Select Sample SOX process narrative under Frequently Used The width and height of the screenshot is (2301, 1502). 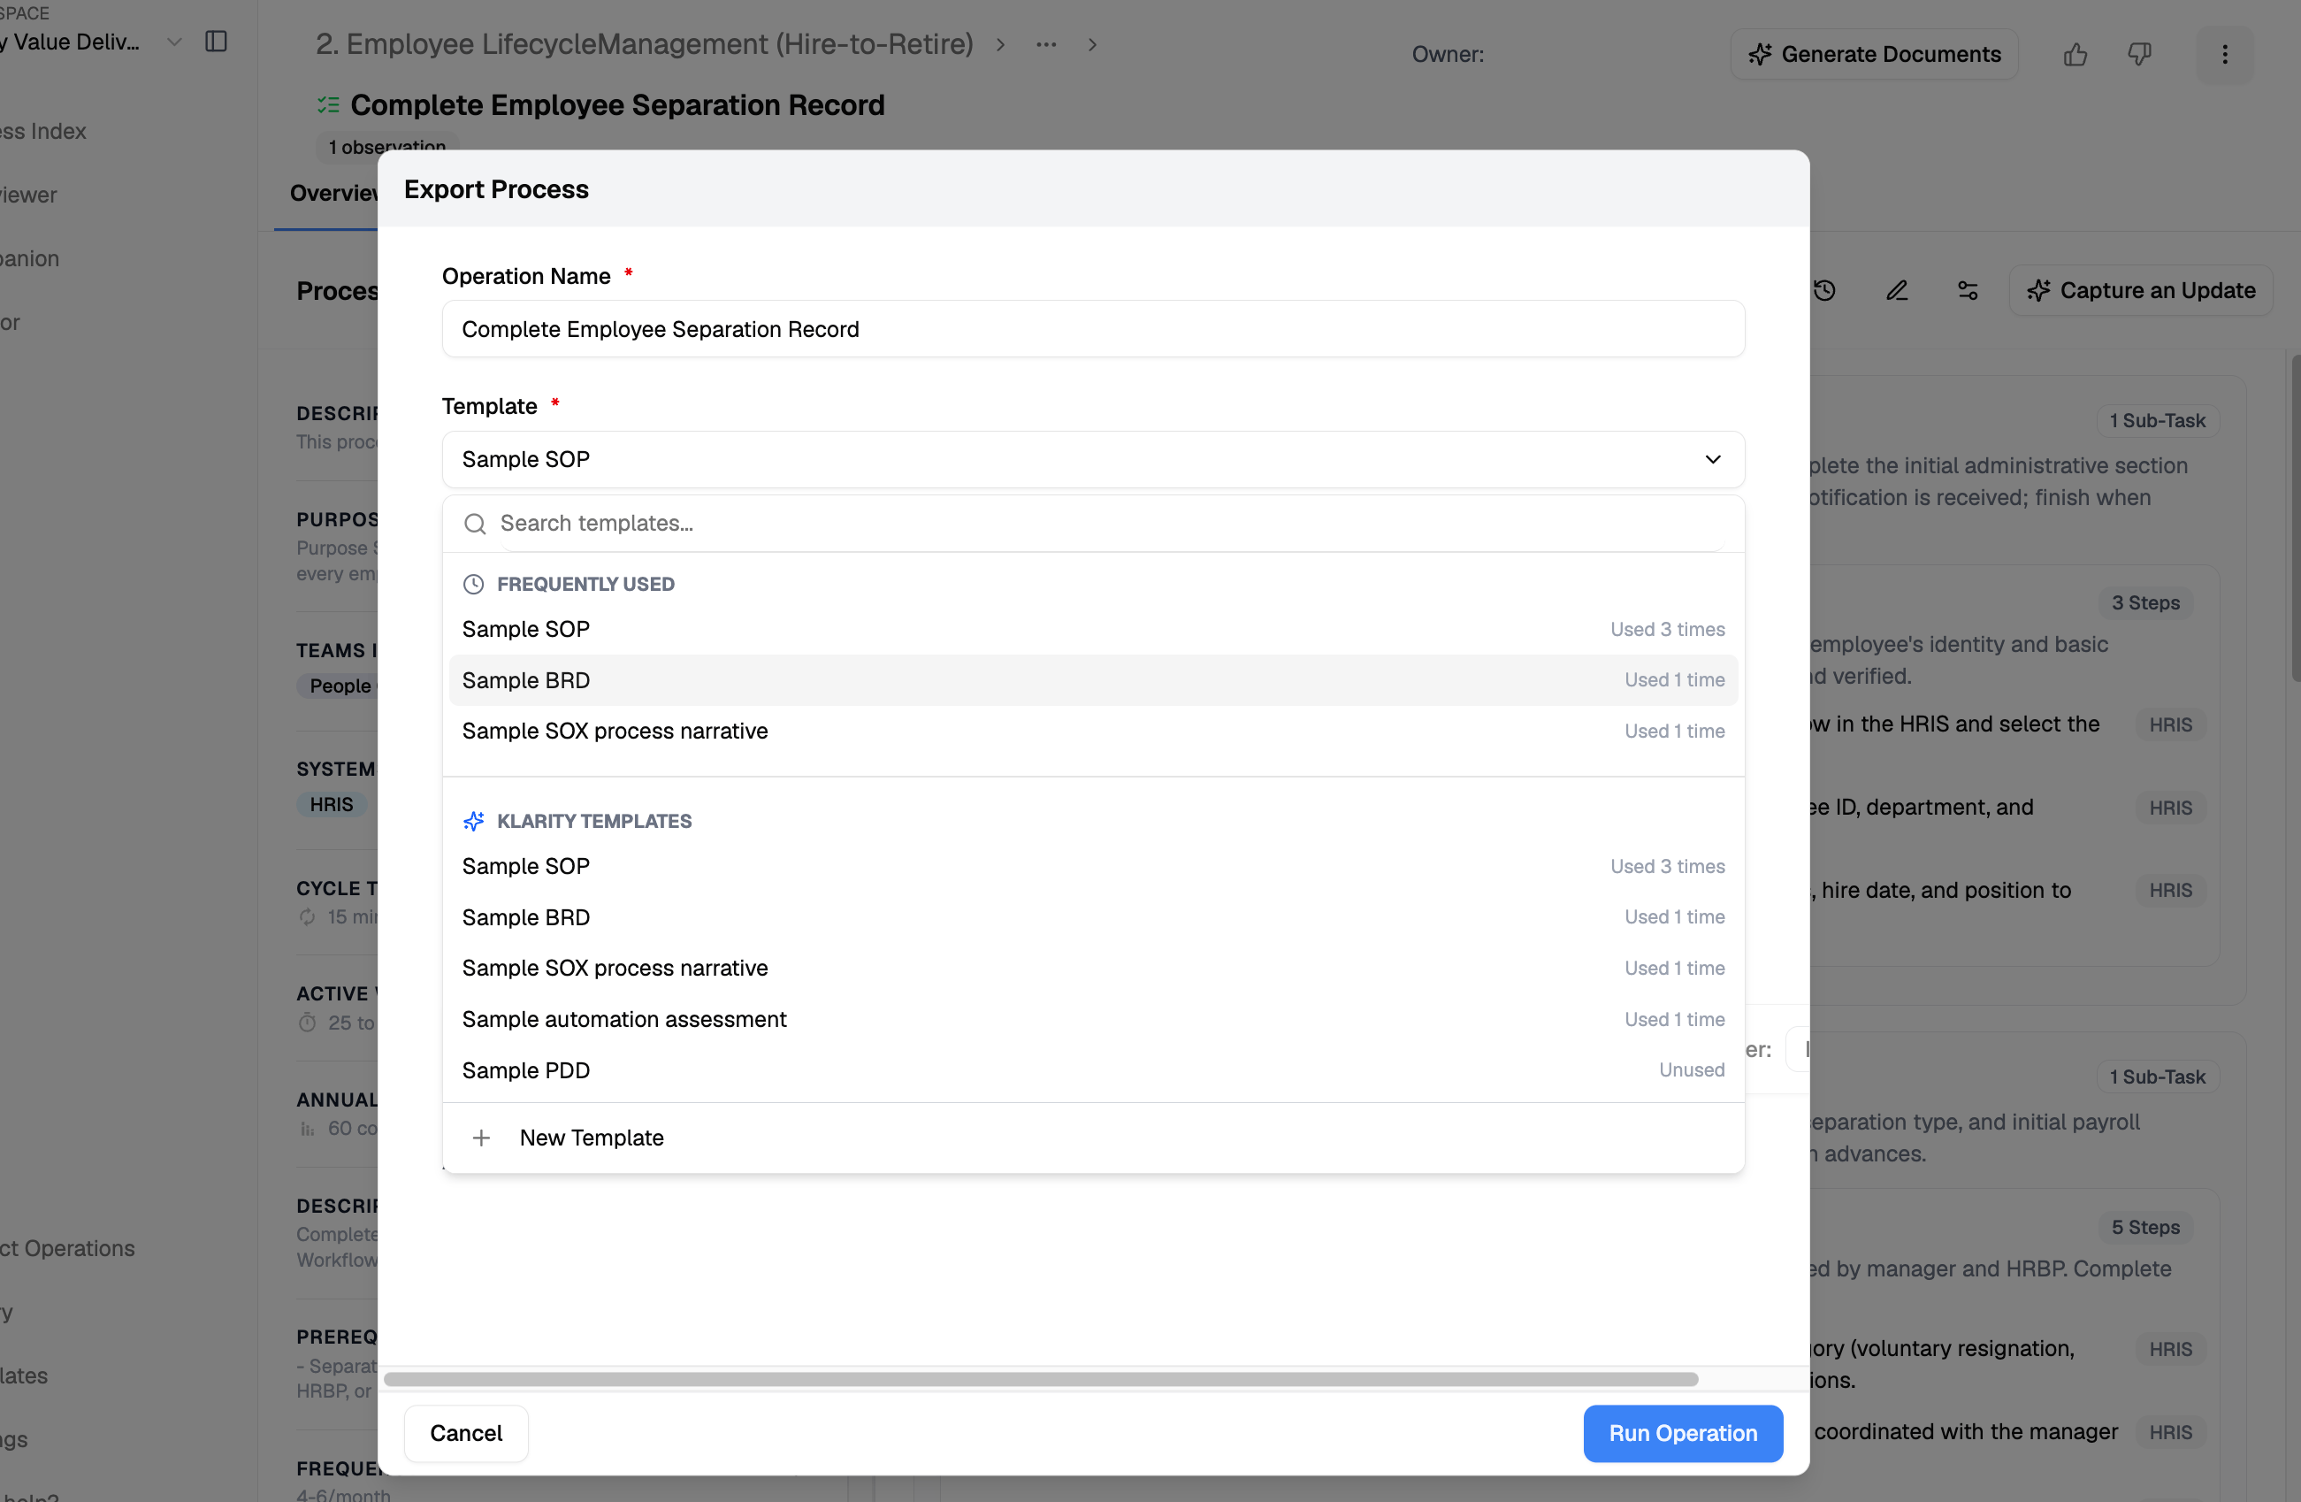point(1092,732)
